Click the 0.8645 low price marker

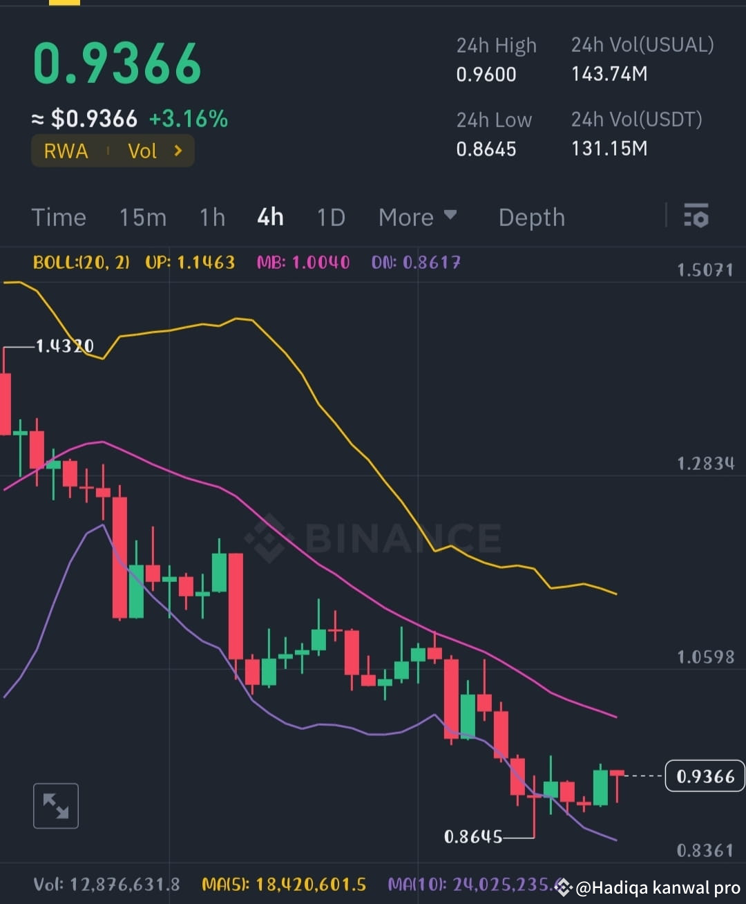click(474, 836)
